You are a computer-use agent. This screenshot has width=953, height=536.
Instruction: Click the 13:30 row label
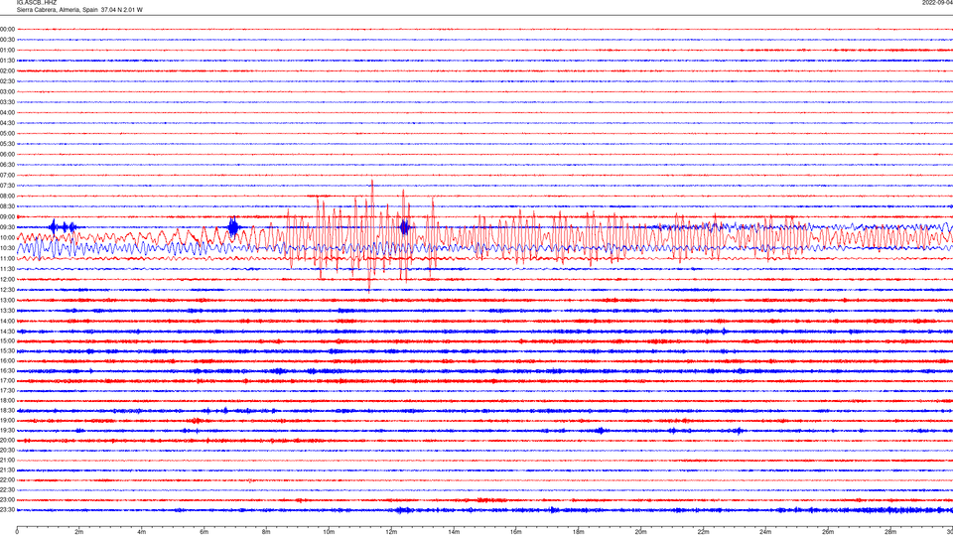click(x=7, y=311)
